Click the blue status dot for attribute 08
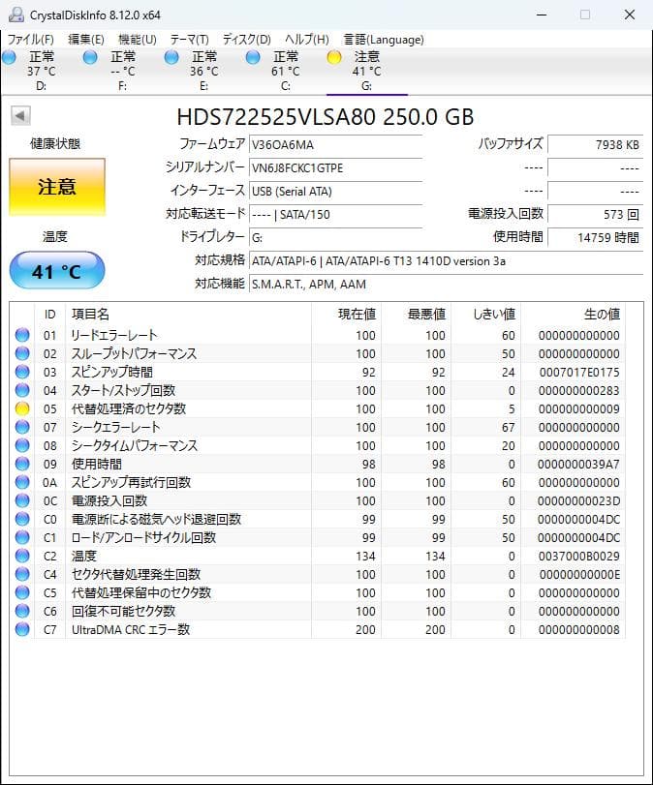 pyautogui.click(x=22, y=445)
